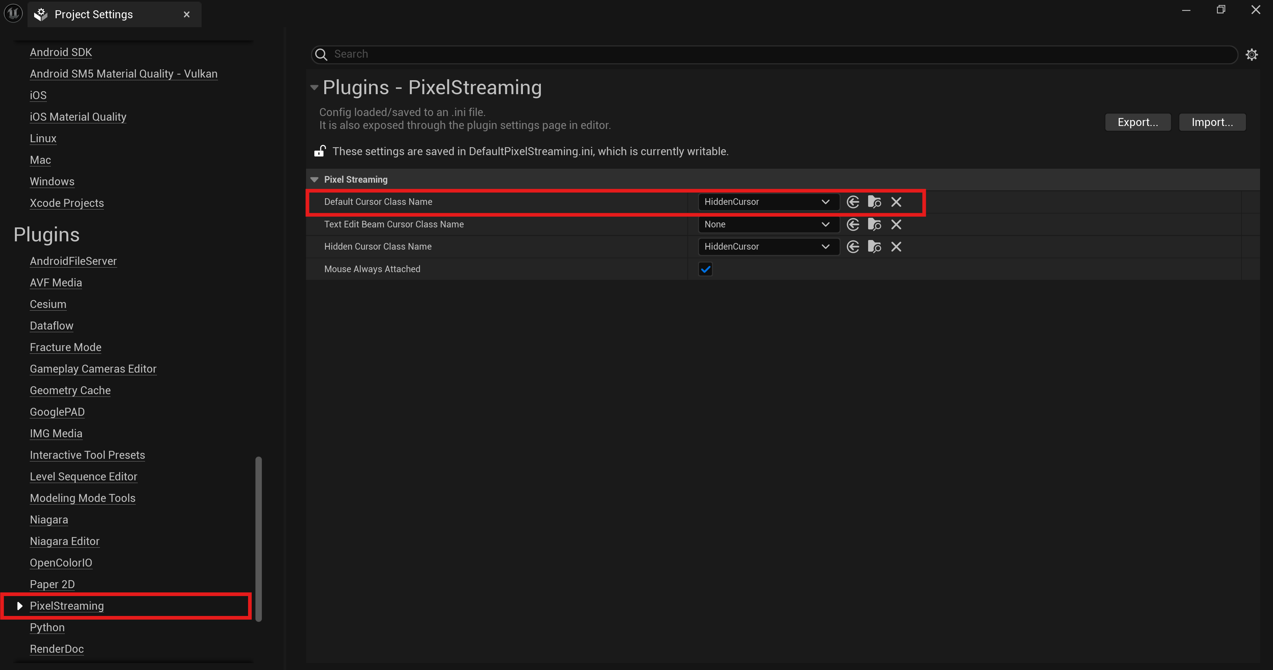Clear the Default Cursor Class Name value

pos(896,202)
